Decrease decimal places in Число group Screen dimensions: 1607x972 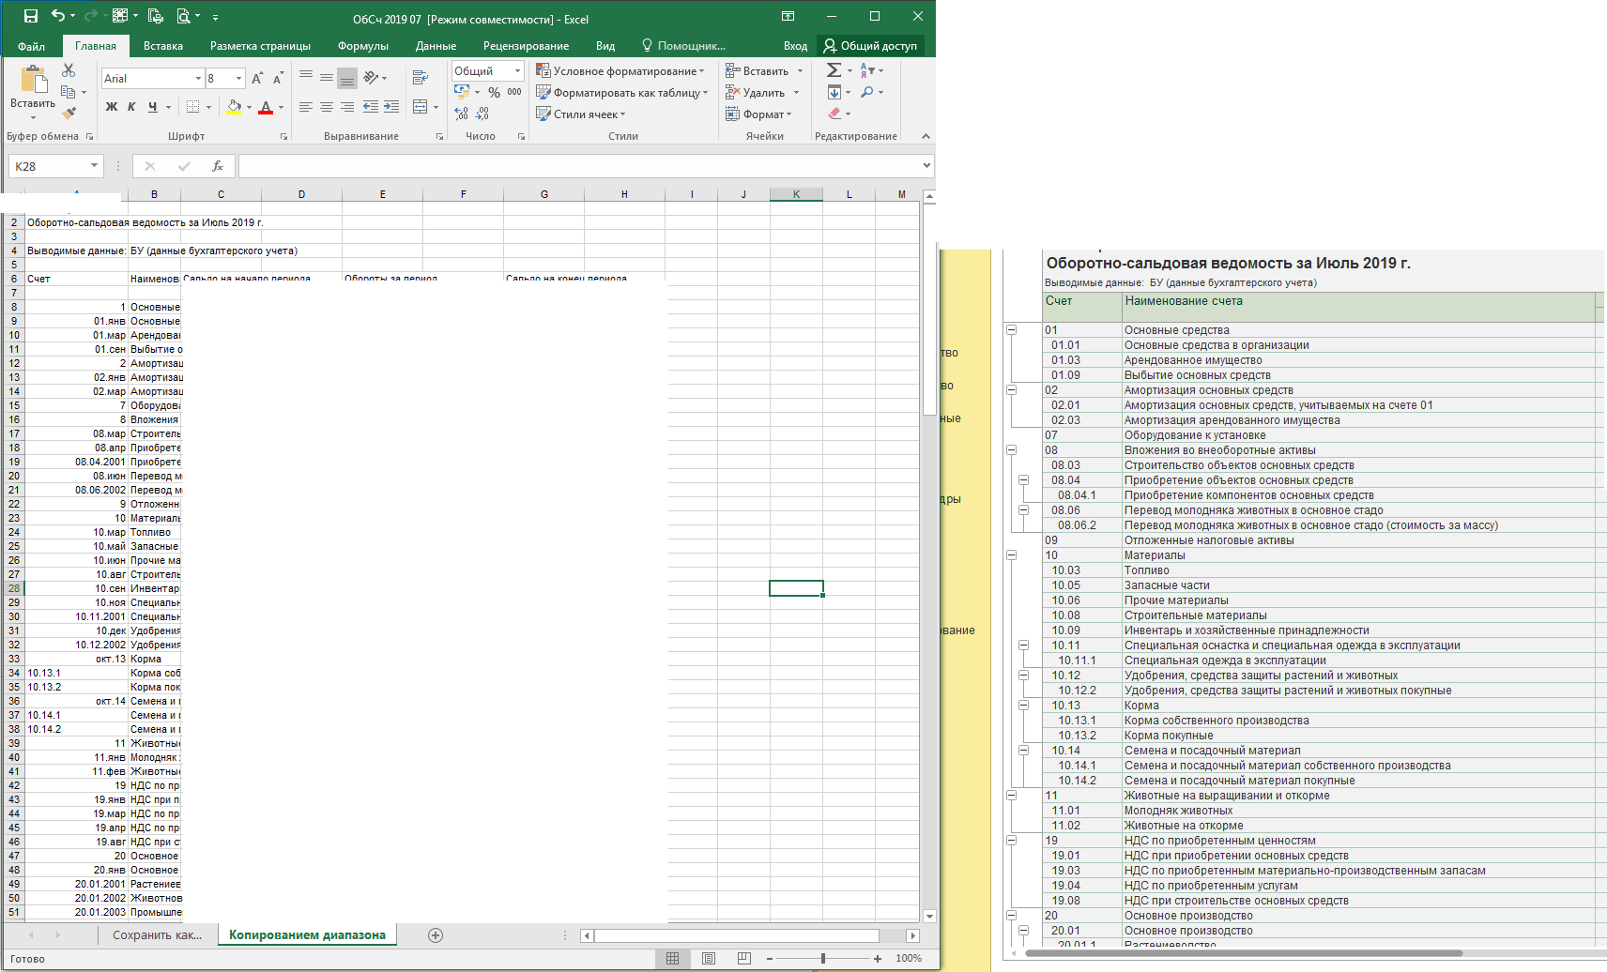click(x=482, y=114)
